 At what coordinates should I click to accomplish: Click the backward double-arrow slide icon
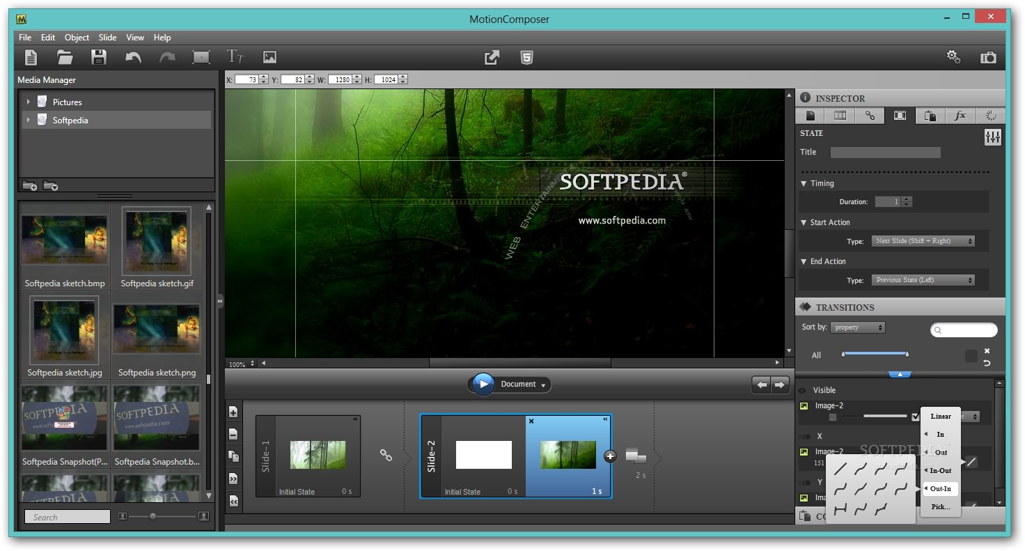click(x=233, y=501)
